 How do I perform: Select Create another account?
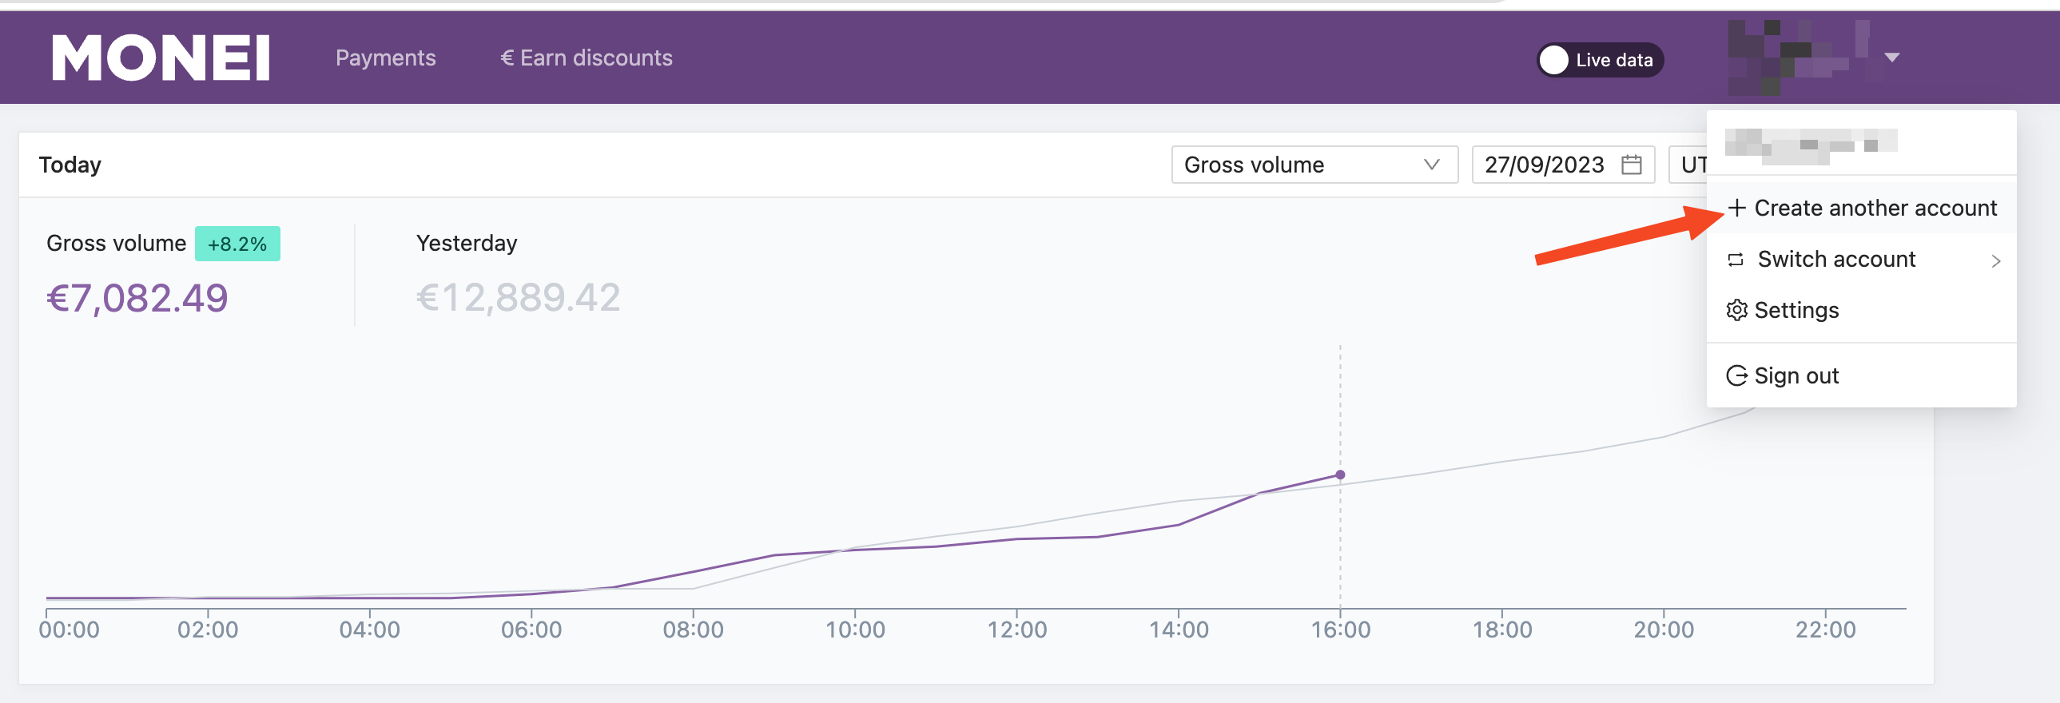(1861, 208)
